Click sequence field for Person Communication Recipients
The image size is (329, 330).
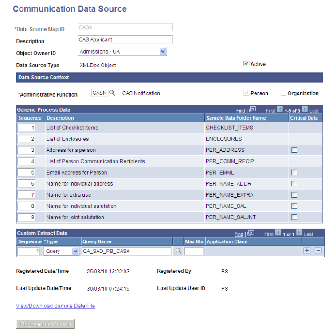tap(26, 161)
